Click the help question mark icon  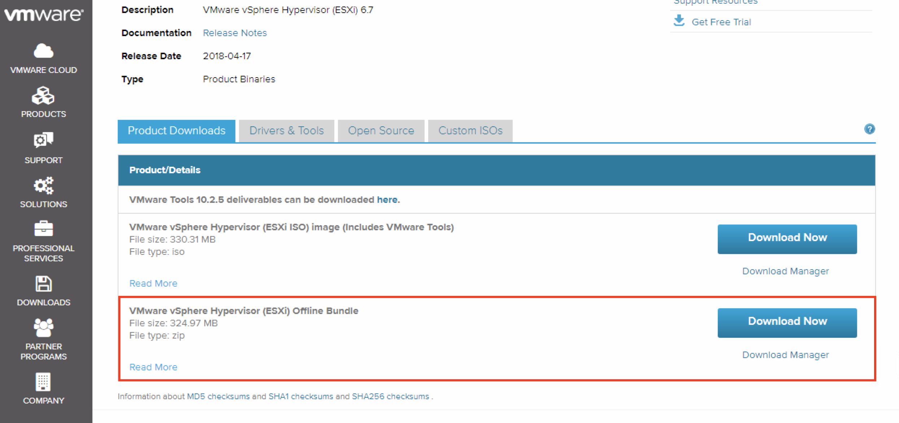tap(870, 129)
